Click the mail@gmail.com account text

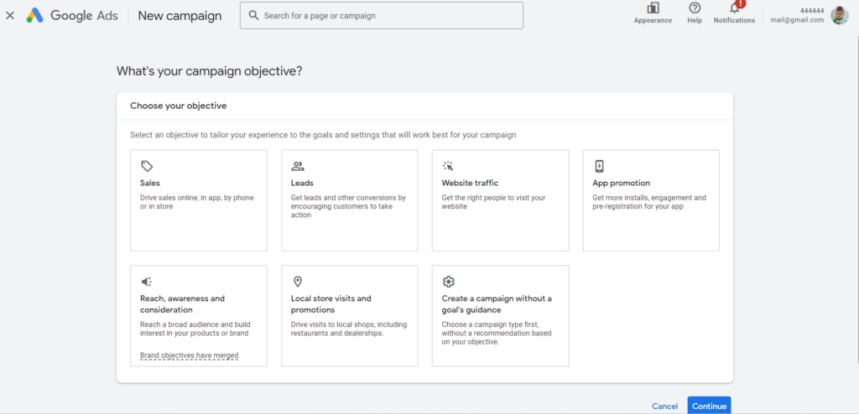coord(797,20)
